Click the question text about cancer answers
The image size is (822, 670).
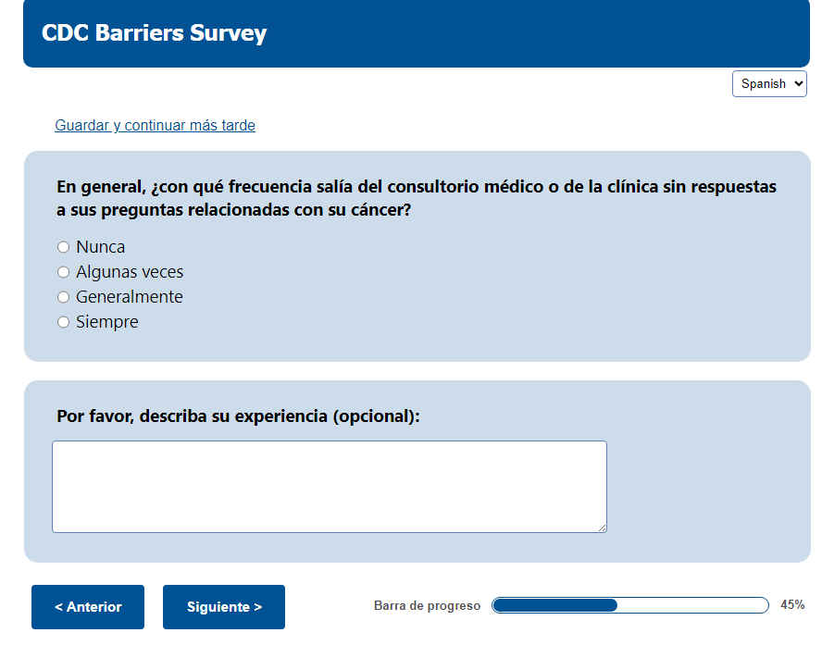(x=417, y=198)
